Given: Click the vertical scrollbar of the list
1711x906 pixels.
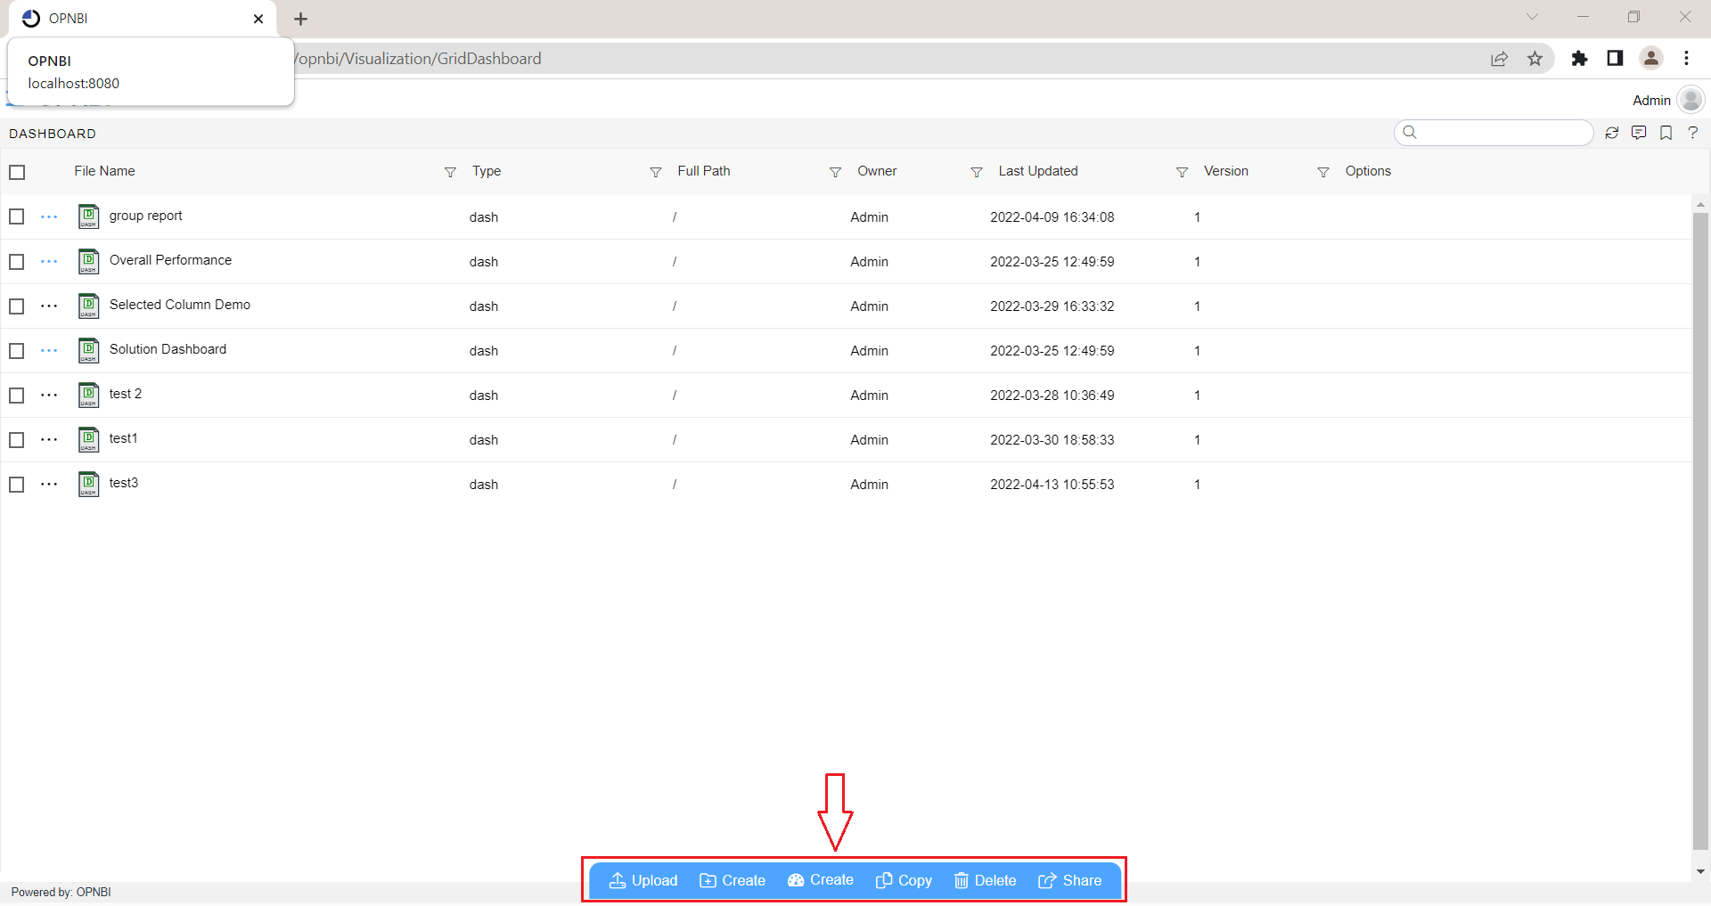Looking at the screenshot, I should click(1700, 531).
